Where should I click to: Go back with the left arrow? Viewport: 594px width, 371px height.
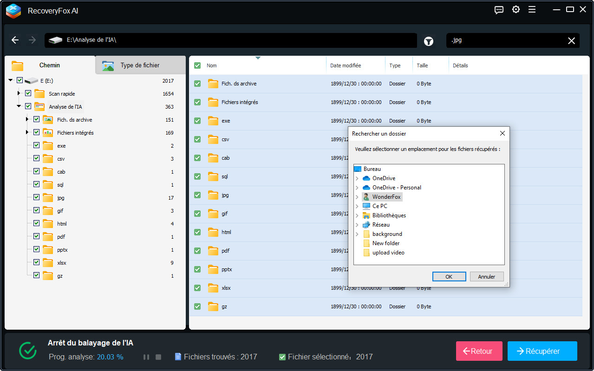point(15,40)
